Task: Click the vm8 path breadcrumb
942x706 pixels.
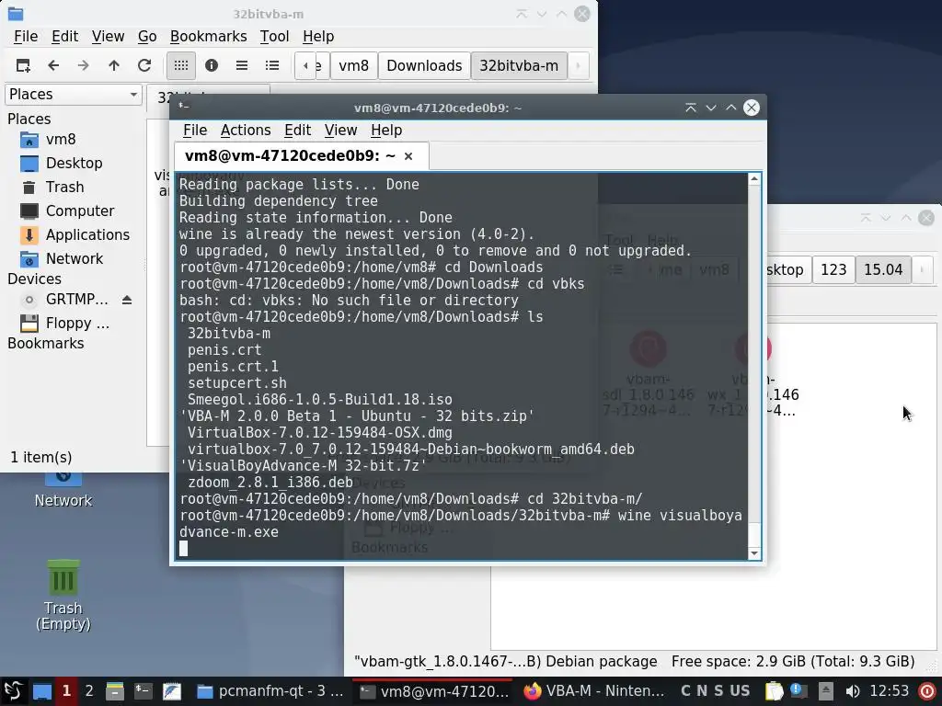Action: (354, 65)
